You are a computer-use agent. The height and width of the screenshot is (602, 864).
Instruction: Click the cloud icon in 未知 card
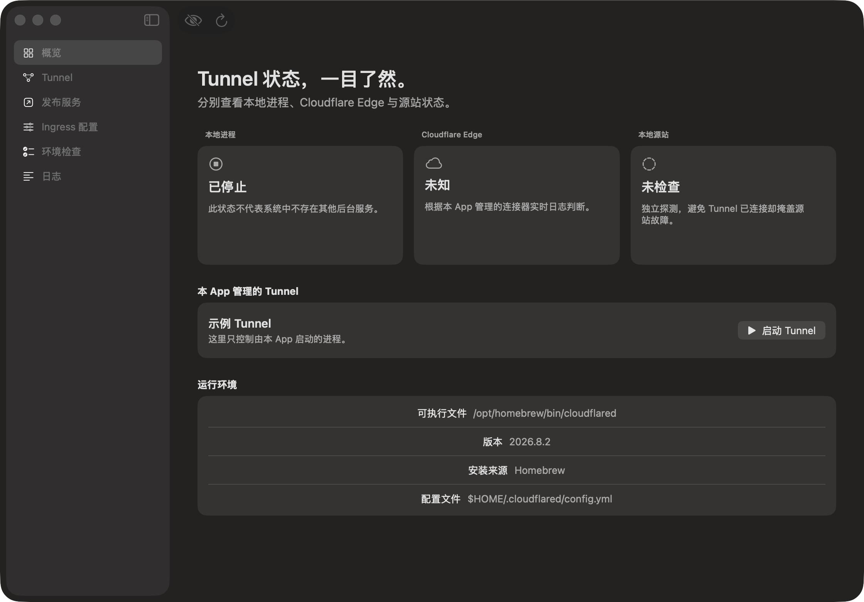[x=434, y=163]
